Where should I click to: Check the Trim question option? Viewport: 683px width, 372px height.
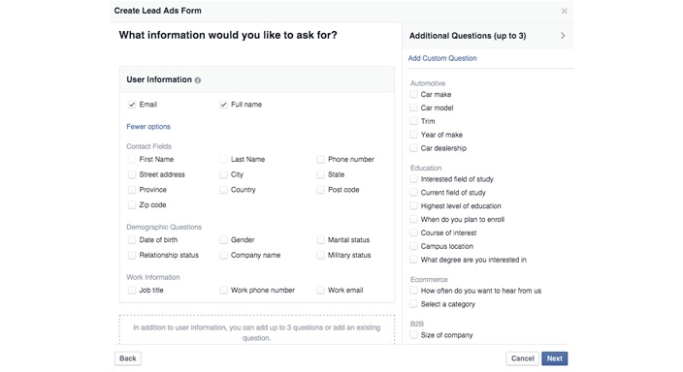(x=414, y=121)
